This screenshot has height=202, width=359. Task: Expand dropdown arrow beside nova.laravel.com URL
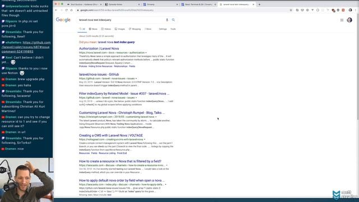click(146, 53)
